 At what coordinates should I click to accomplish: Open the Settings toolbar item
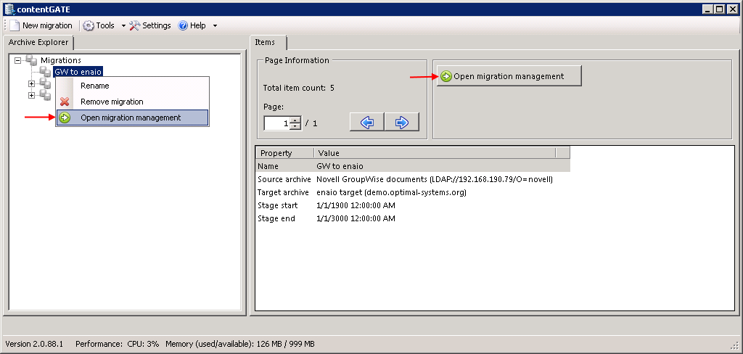(x=149, y=25)
